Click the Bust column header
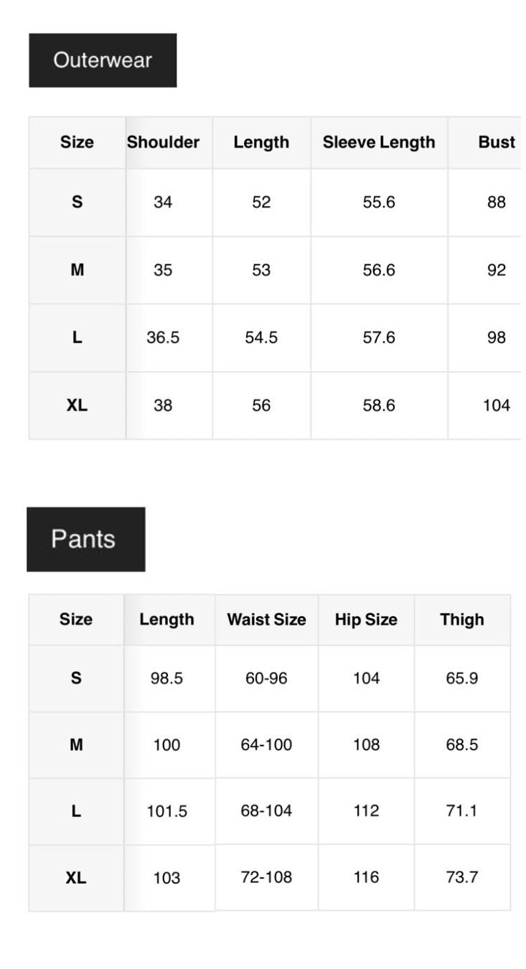The image size is (526, 969). [497, 142]
